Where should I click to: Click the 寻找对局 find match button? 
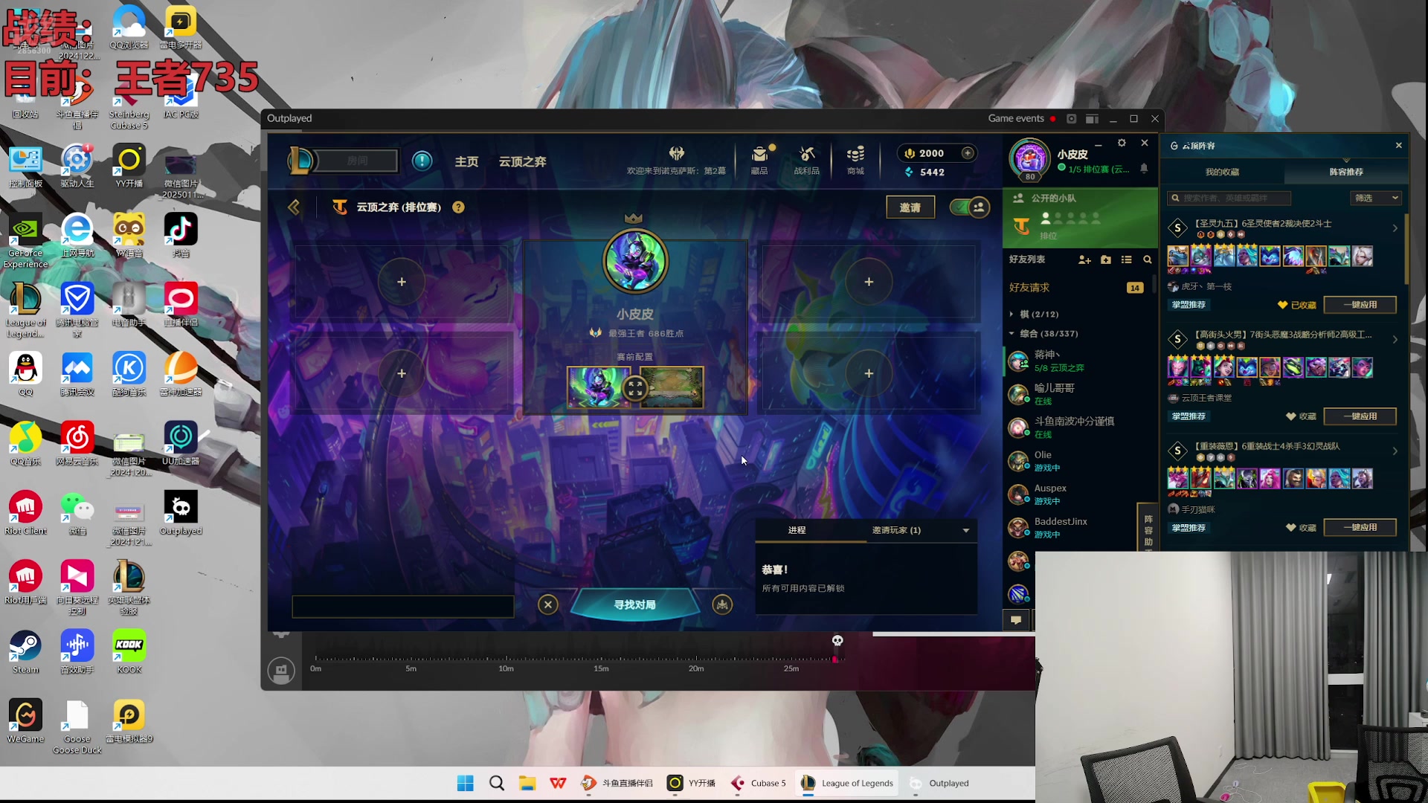pyautogui.click(x=634, y=604)
